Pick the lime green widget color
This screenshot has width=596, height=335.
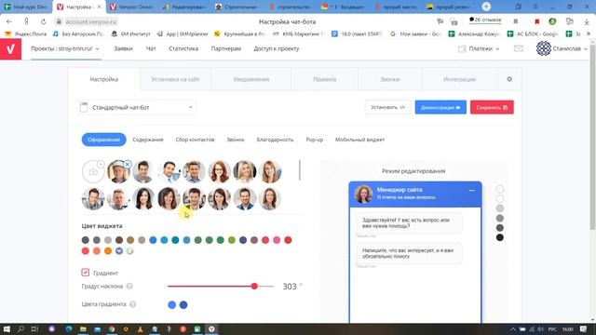[232, 240]
